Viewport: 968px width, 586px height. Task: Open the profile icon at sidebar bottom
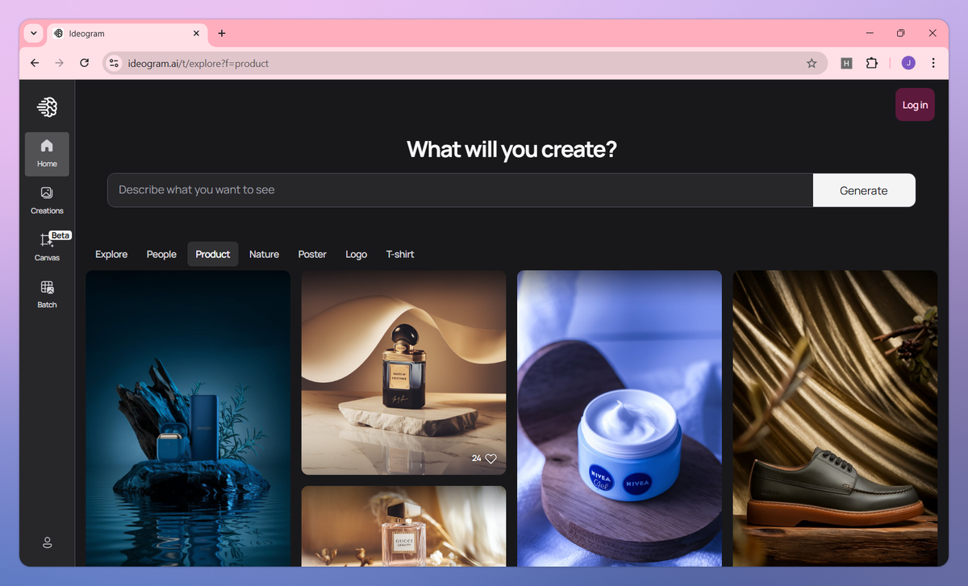47,542
